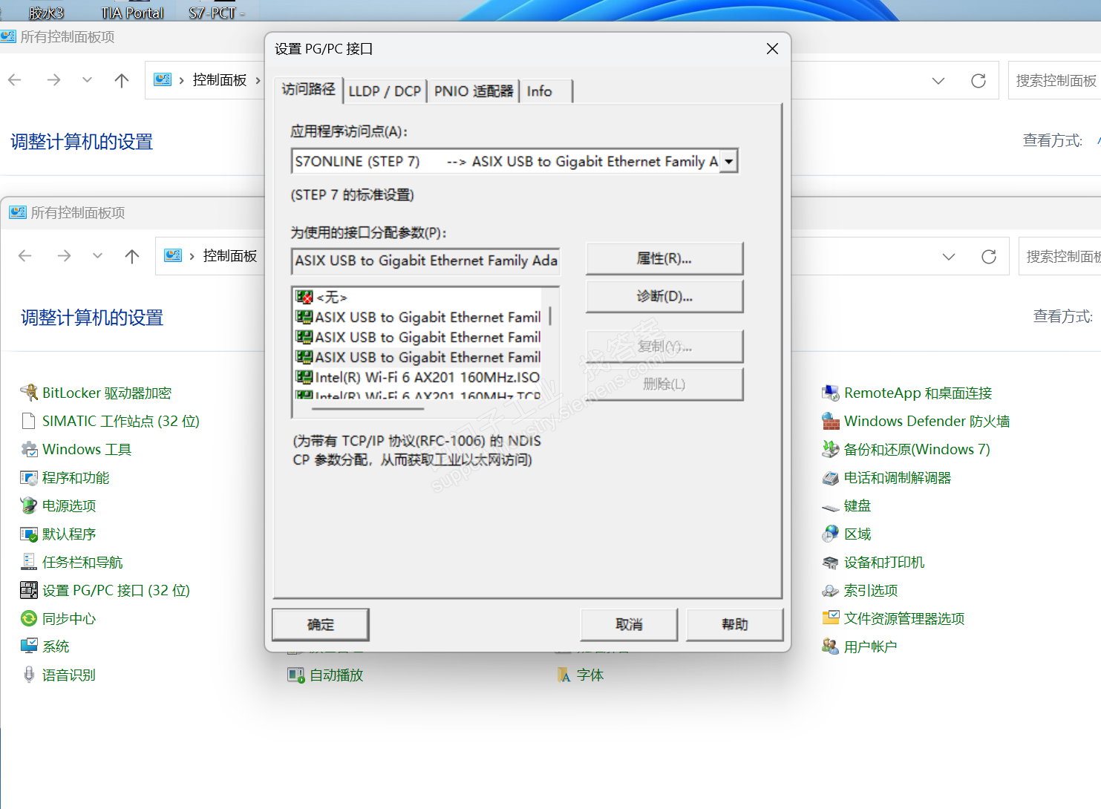Click the 设备和打印机 printer icon
Screen dimensions: 1101x809
pyautogui.click(x=831, y=562)
